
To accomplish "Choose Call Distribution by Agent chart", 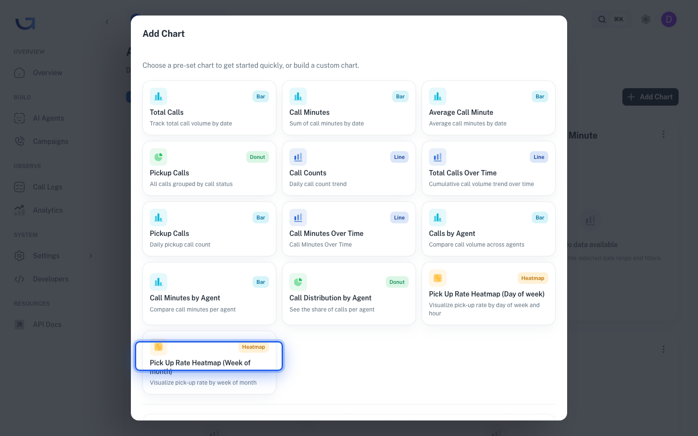I will tap(349, 294).
